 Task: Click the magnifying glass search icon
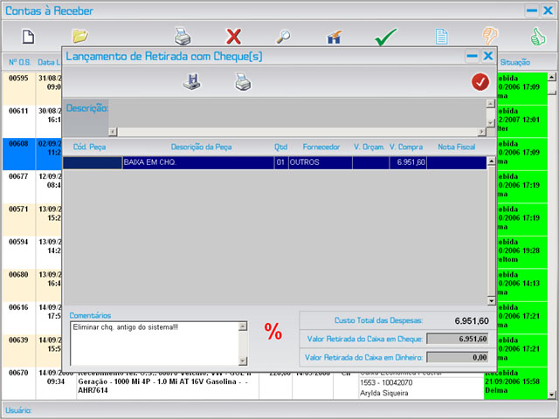point(284,37)
